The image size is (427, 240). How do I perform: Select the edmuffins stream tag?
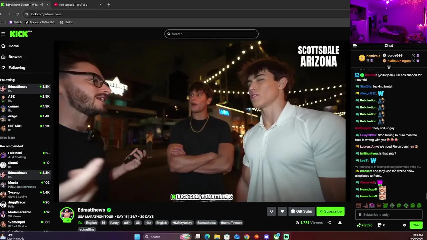[87, 229]
